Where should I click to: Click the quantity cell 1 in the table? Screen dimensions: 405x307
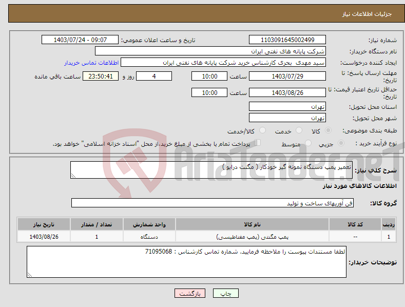(97, 237)
